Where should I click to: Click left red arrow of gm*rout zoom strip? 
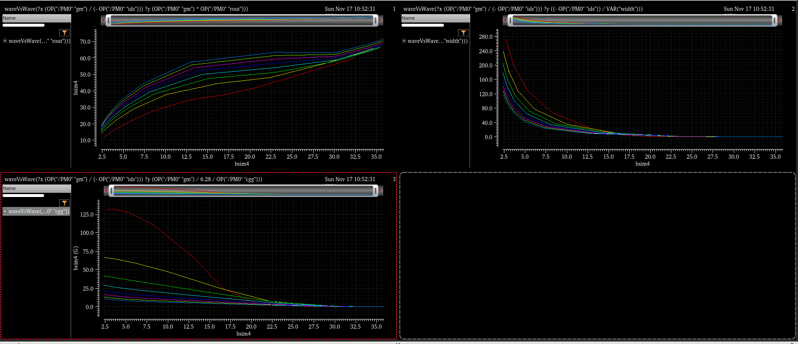[103, 20]
